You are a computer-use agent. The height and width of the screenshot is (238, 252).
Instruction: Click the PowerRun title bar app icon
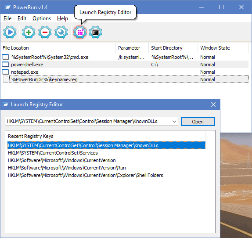pos(7,7)
